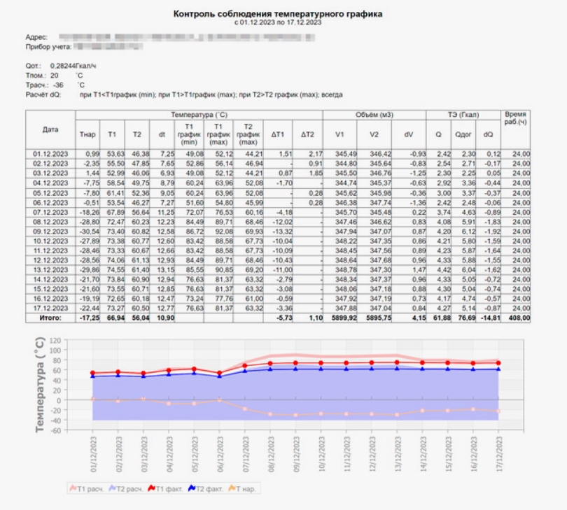This screenshot has height=510, width=567.
Task: Click the red T1 point at 01/12/2023
Action: [x=92, y=373]
